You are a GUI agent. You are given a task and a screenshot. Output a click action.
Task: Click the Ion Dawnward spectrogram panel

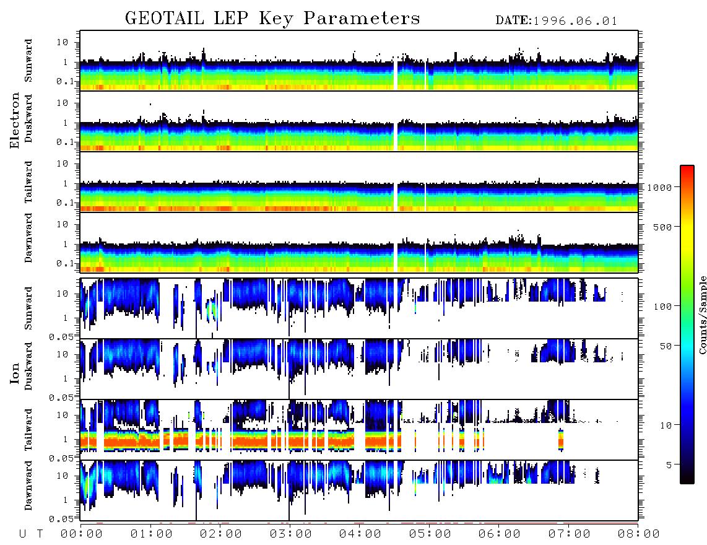point(359,490)
